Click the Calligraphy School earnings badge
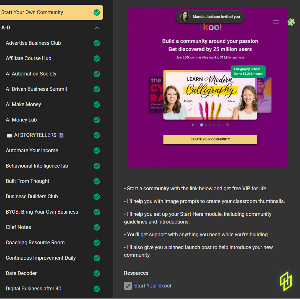The image size is (300, 299). click(x=248, y=71)
